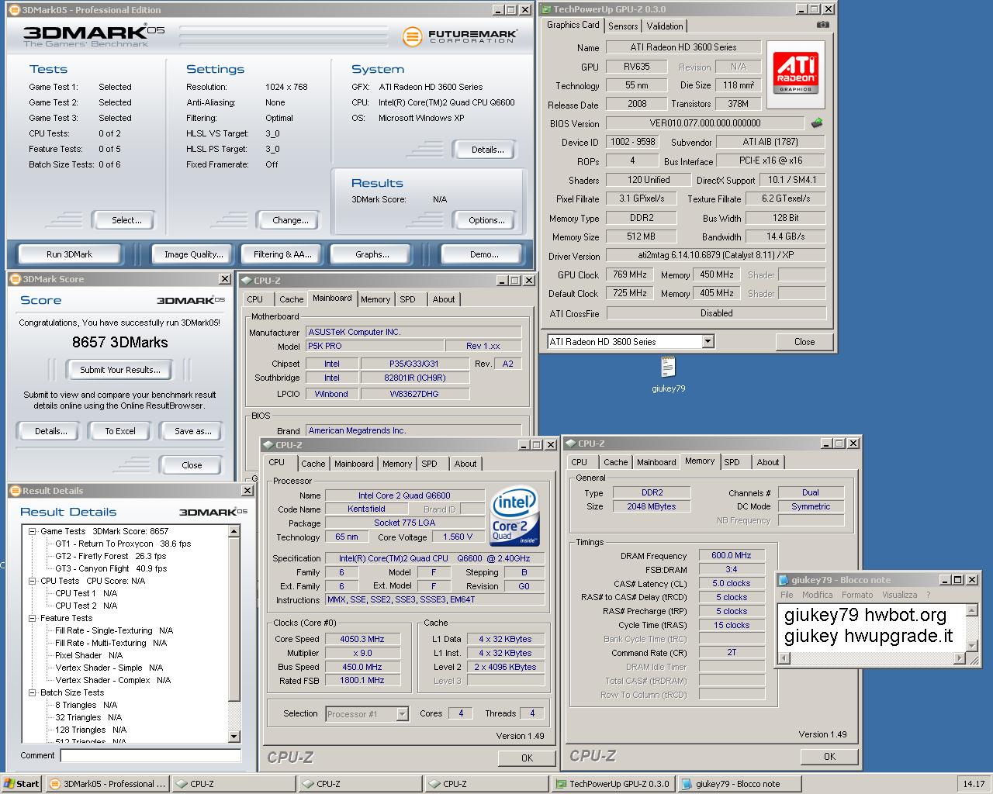Open the About tab in CPU-Z Mainboard window
Screen dimensions: 993x794
click(444, 299)
